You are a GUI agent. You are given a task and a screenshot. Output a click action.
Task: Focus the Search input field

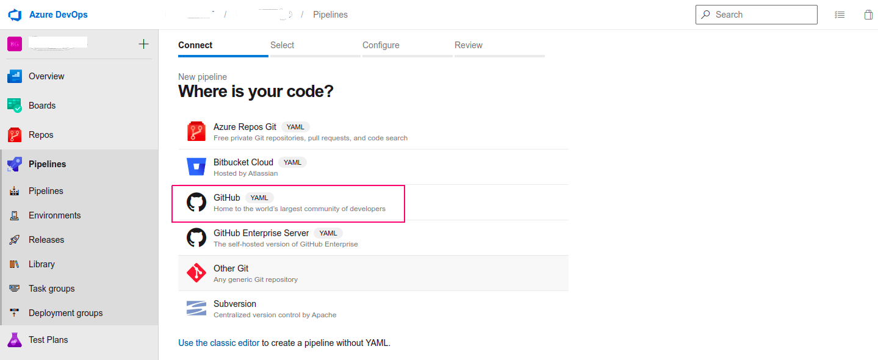coord(756,15)
